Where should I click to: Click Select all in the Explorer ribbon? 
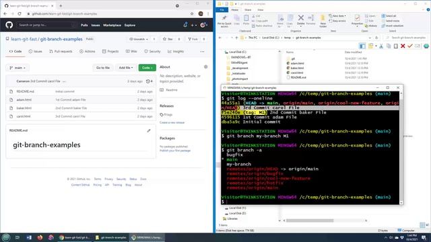[389, 16]
